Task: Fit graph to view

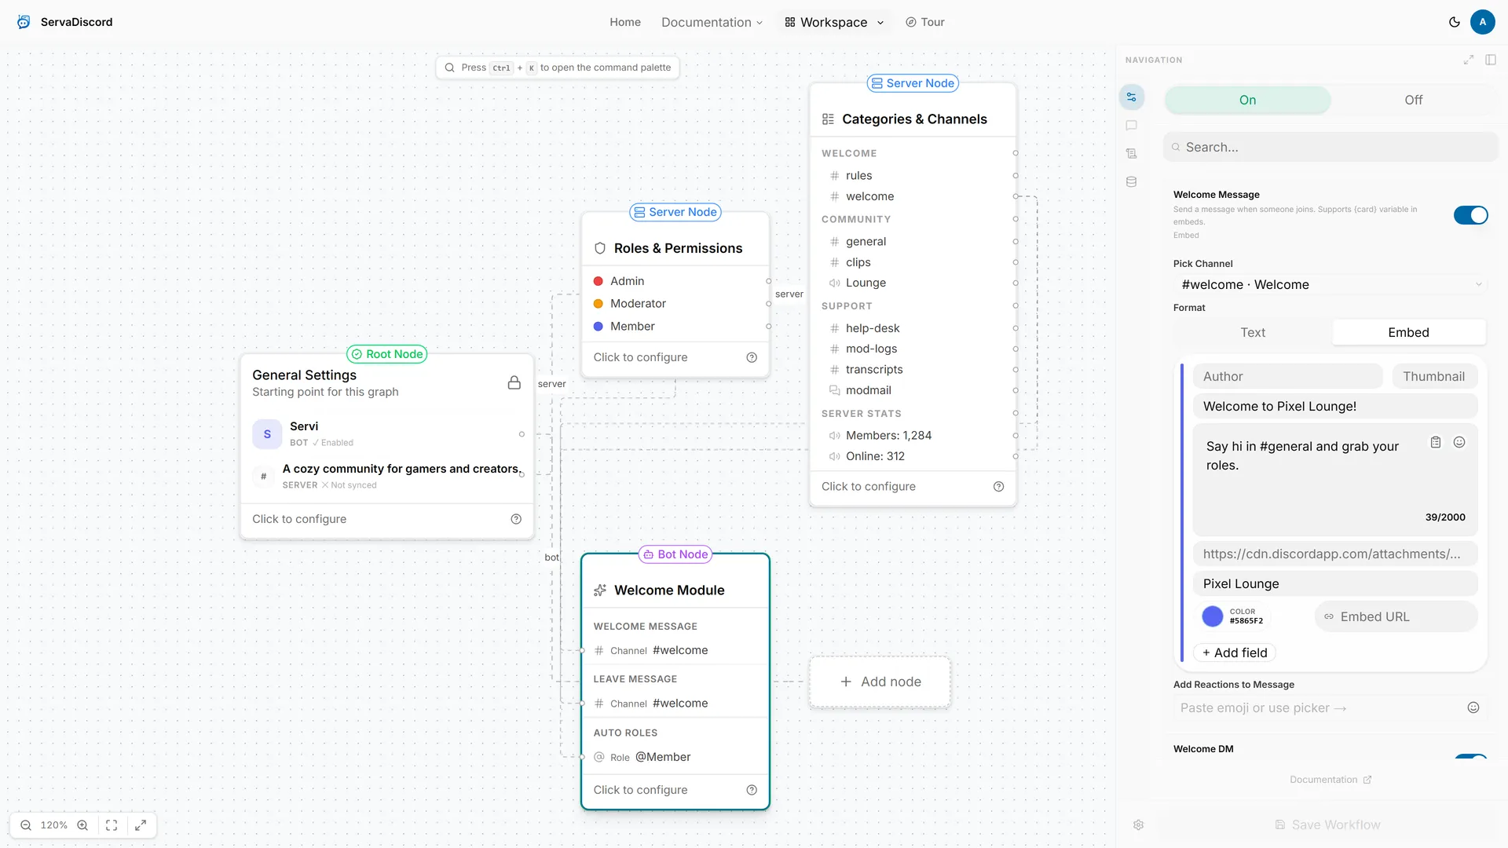Action: pos(112,825)
